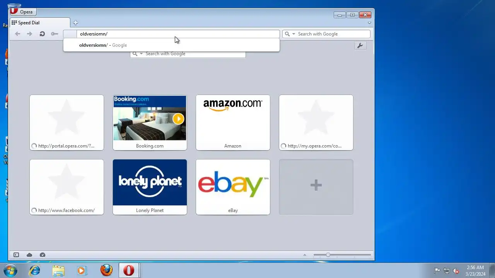
Task: Select the 'oldversiomn/ - Google' suggestion
Action: click(171, 45)
